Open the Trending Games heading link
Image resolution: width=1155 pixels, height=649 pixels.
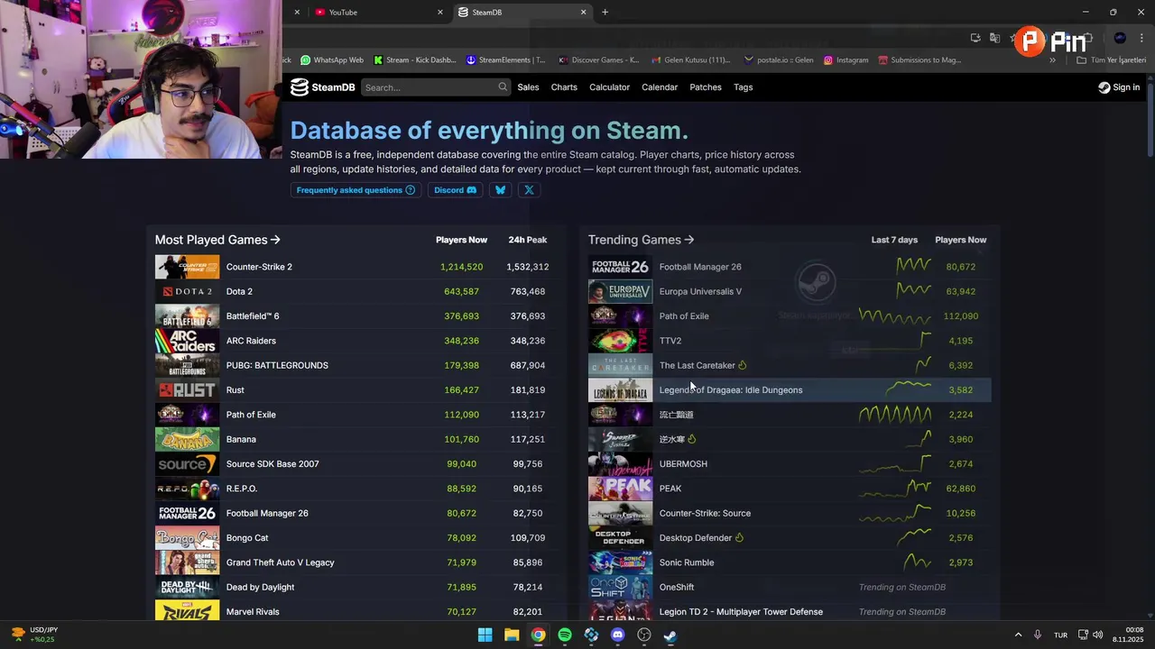pos(641,240)
